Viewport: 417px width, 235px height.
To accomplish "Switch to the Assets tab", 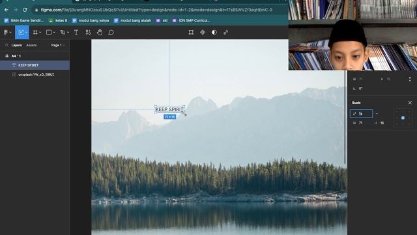I will [x=31, y=45].
